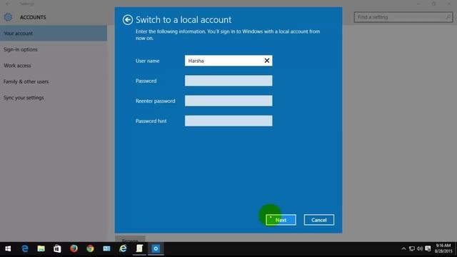The width and height of the screenshot is (457, 257).
Task: Select Work access in sidebar
Action: 54,66
